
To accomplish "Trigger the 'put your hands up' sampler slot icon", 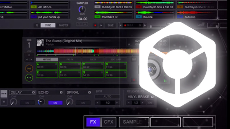I will (33, 17).
